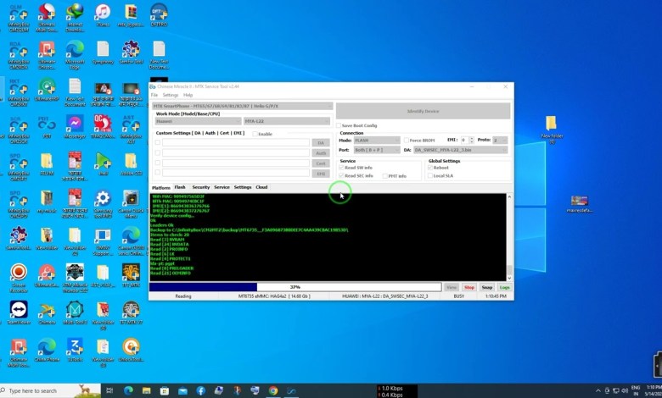The width and height of the screenshot is (662, 398).
Task: Enable the Local SLA checkbox
Action: tap(430, 176)
